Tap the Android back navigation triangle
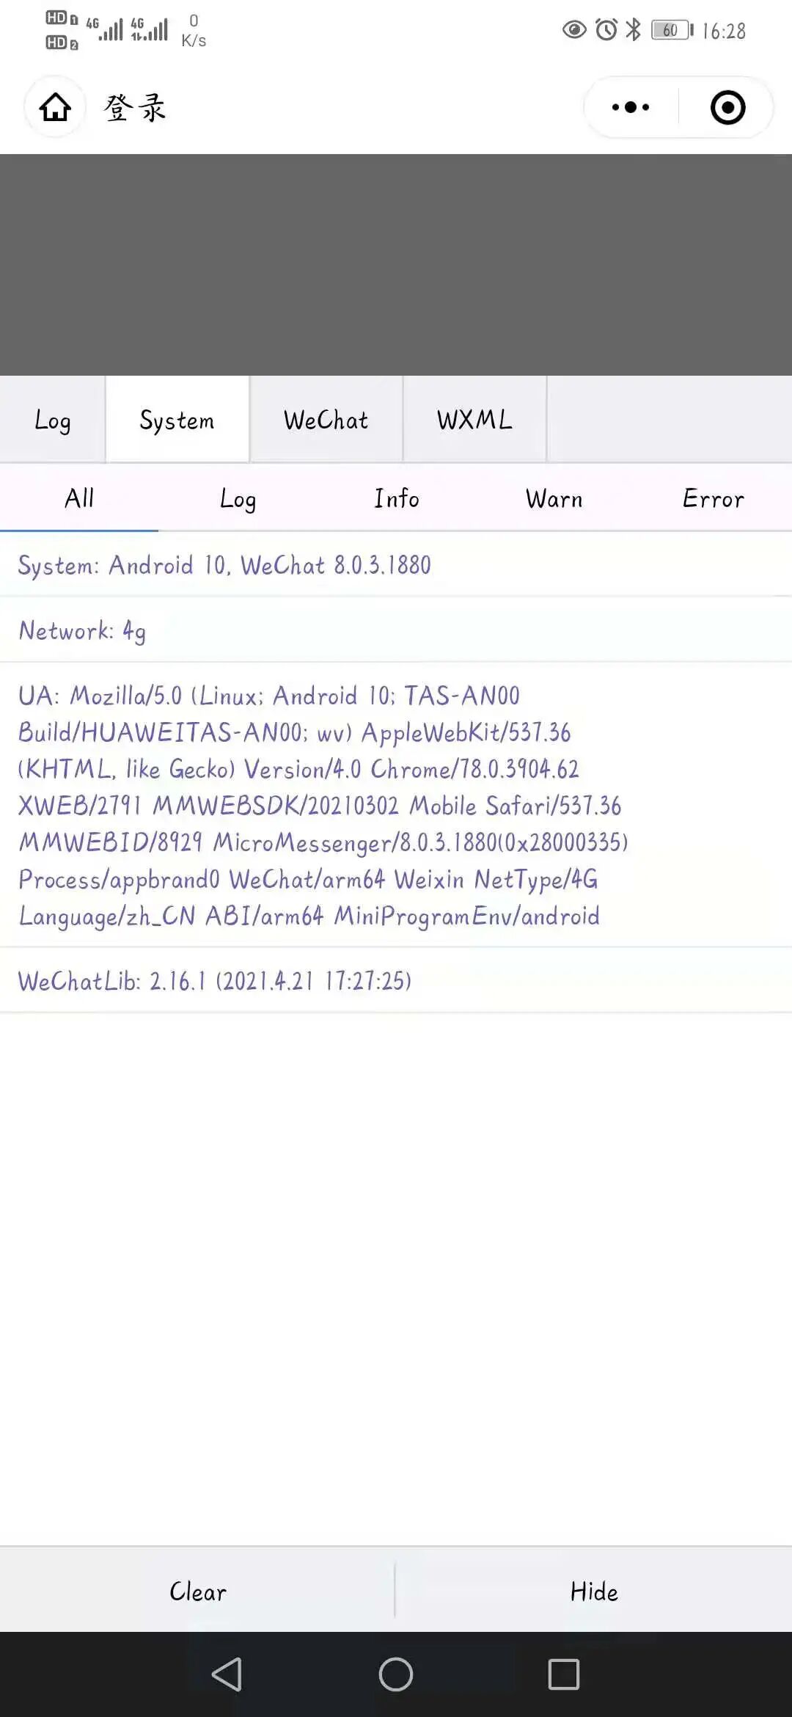792x1717 pixels. coord(227,1674)
